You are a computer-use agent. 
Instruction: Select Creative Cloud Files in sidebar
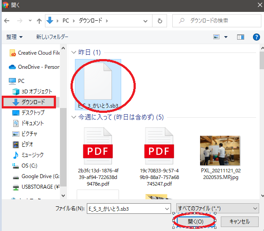[34, 53]
